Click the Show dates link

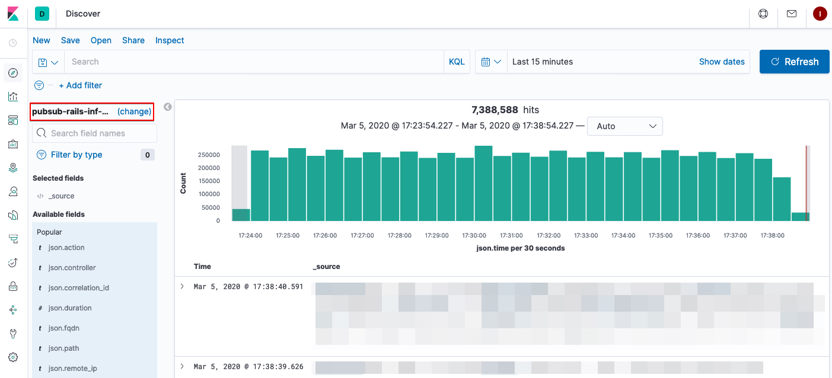pos(722,61)
